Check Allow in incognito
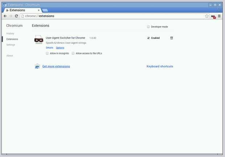Image resolution: width=225 pixels, height=157 pixels. pyautogui.click(x=47, y=53)
